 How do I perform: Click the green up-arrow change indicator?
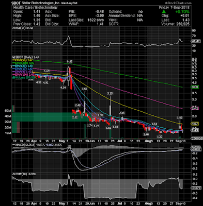164,12
